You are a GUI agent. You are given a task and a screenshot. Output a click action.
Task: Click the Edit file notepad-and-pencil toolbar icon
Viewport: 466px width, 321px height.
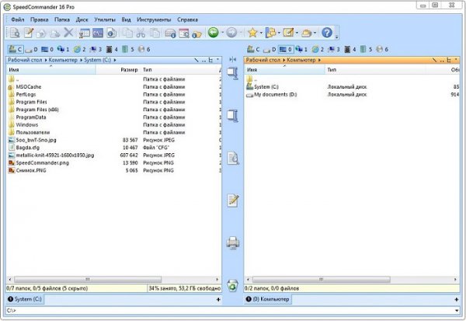(x=29, y=33)
